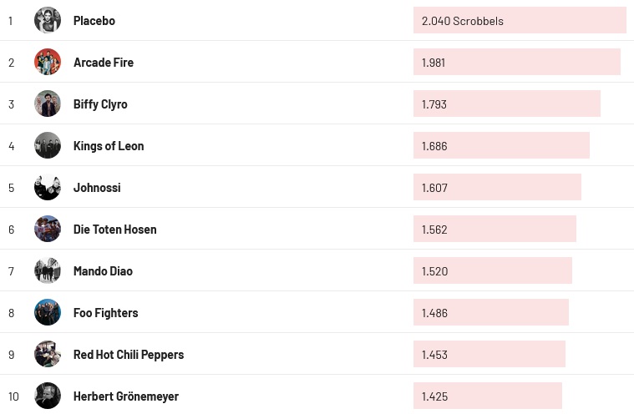Image resolution: width=634 pixels, height=414 pixels.
Task: Open Die Toten Hosen's avatar image
Action: [48, 229]
